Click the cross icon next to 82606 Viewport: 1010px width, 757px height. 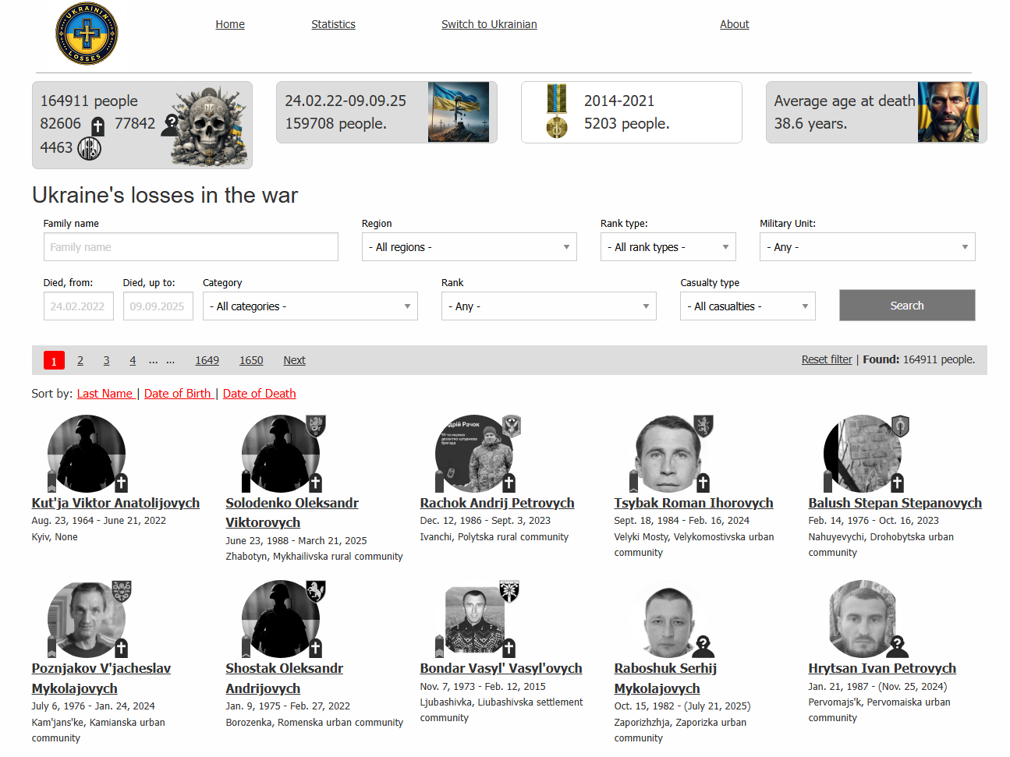(x=97, y=126)
